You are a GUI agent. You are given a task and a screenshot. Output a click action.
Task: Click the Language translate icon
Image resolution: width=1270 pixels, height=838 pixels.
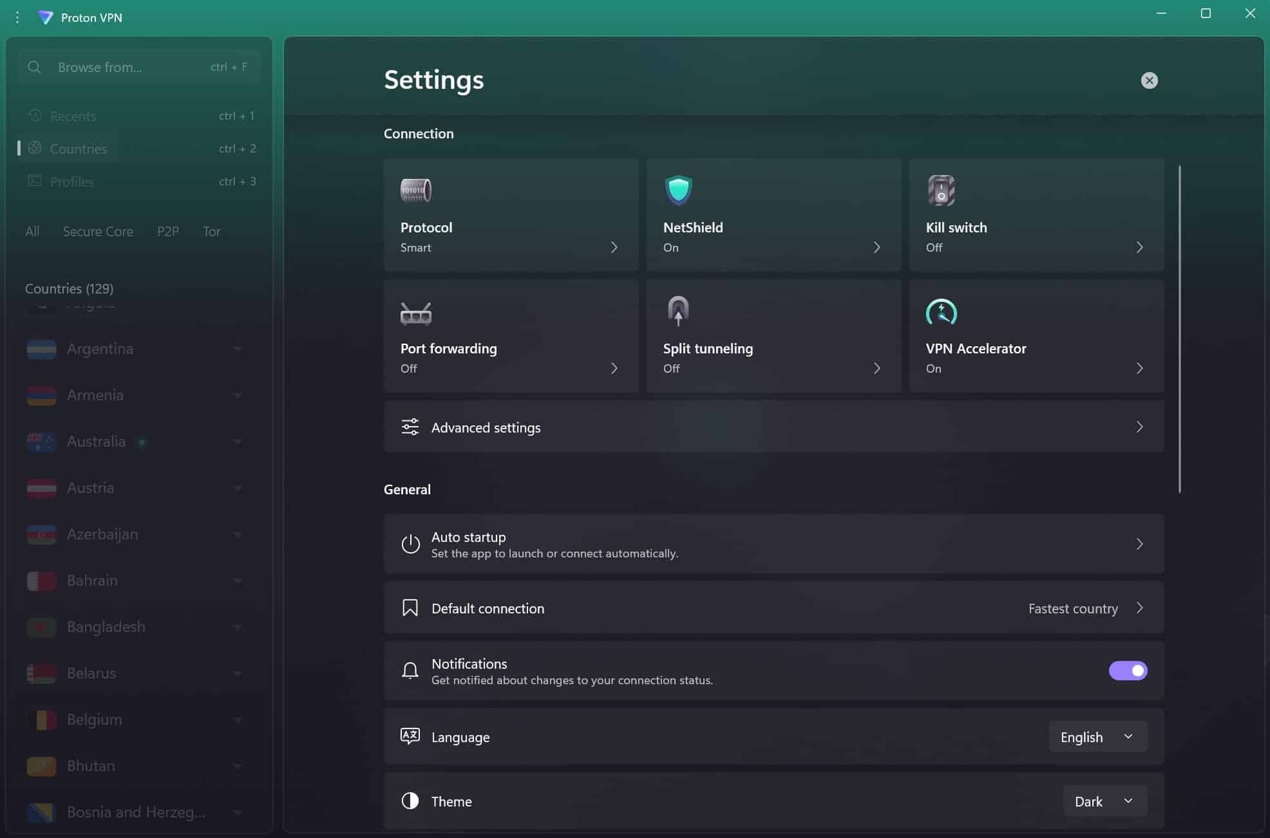pyautogui.click(x=410, y=736)
